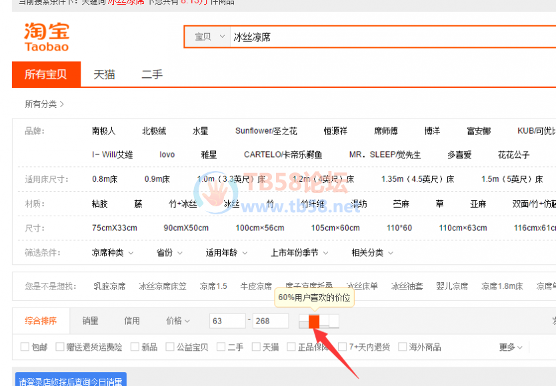Tick the 公益宝贝 checkbox
This screenshot has height=386, width=556.
170,347
